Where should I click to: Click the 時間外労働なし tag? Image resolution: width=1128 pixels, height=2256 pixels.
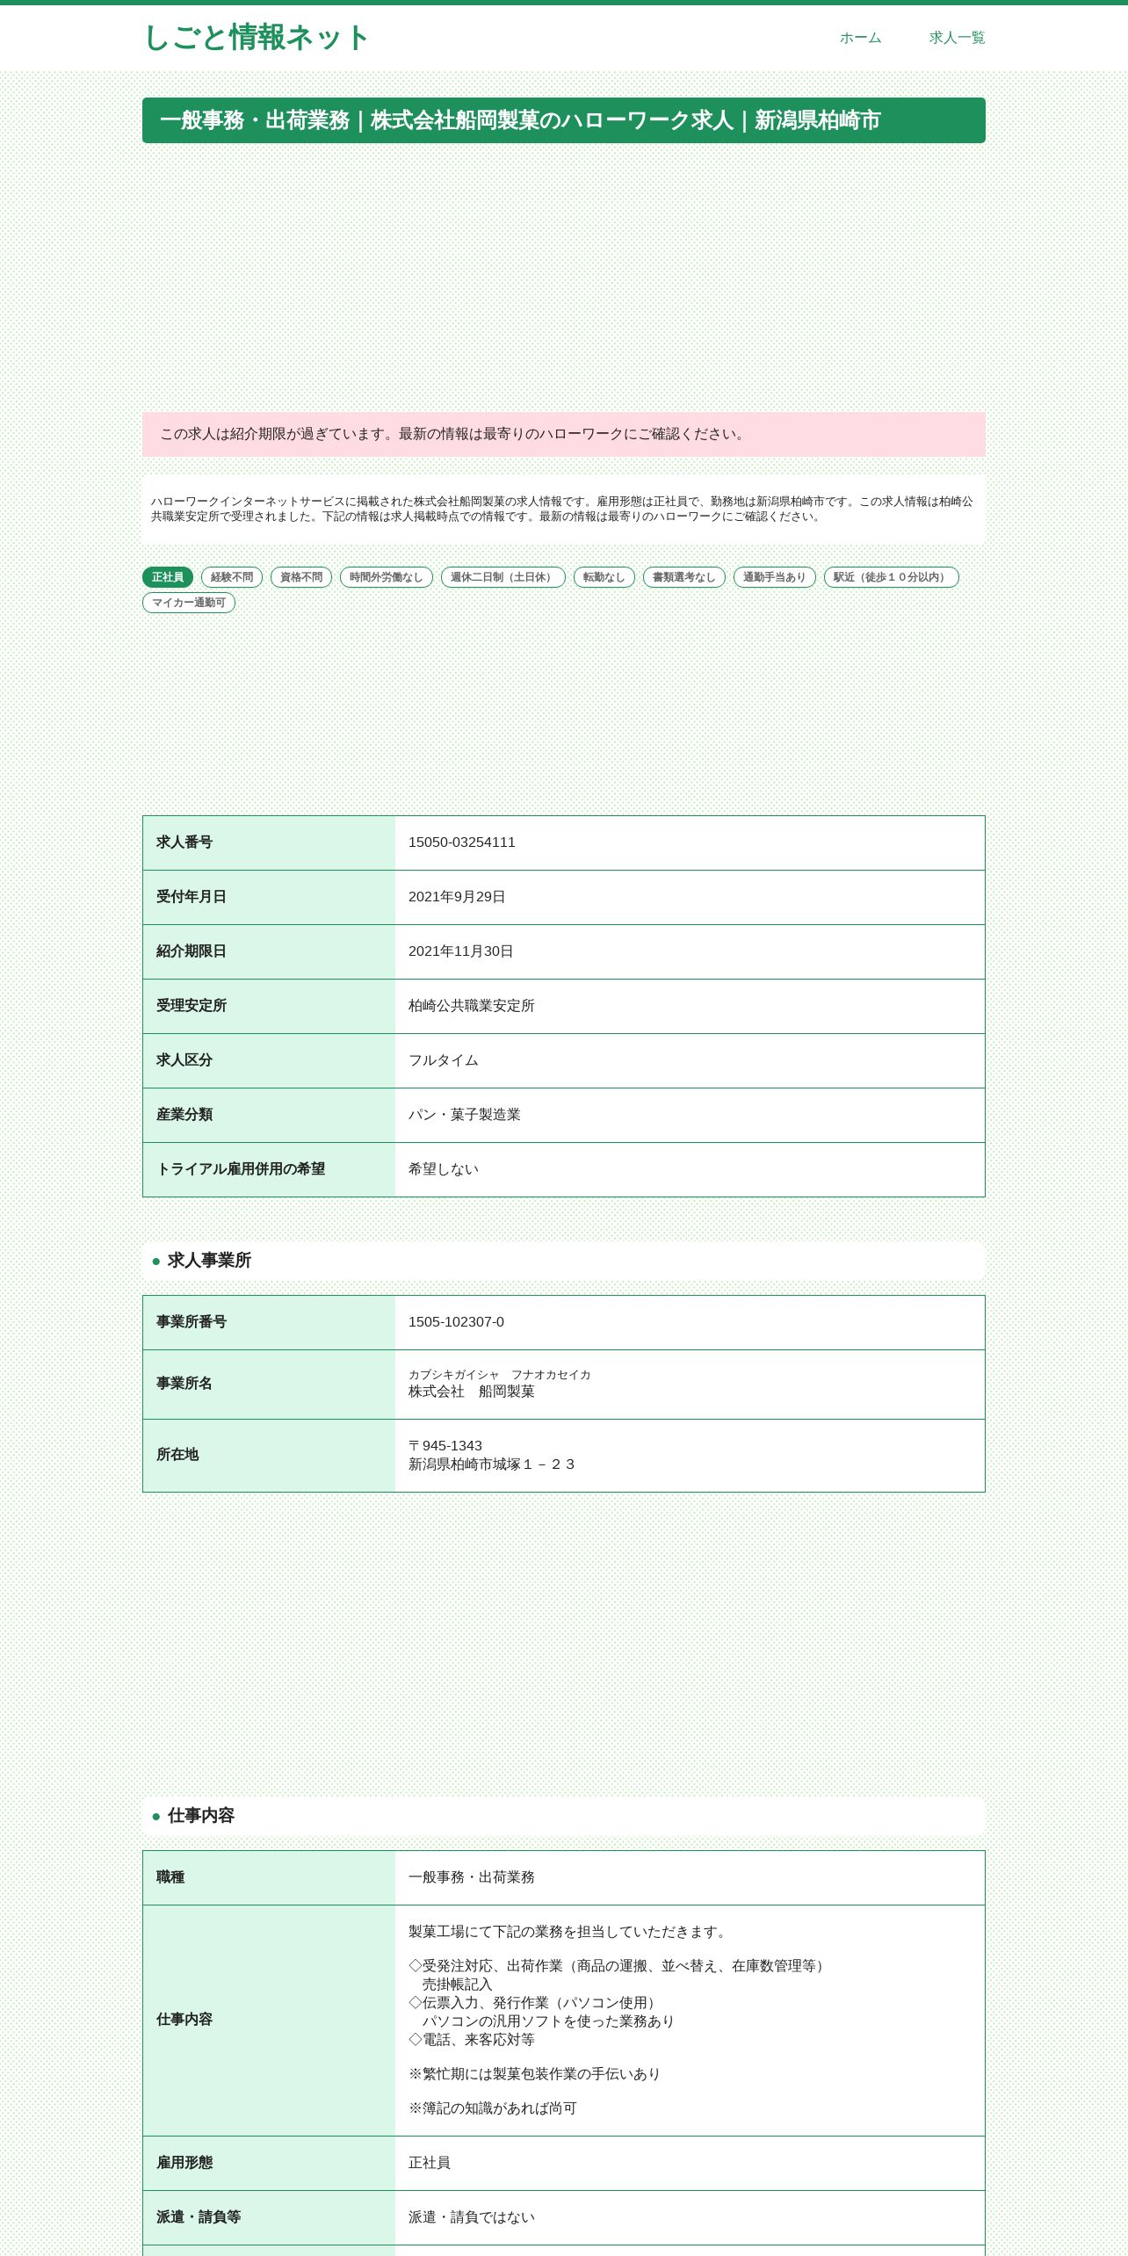[x=387, y=577]
